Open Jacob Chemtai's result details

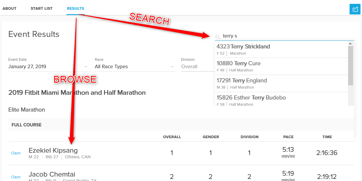[x=51, y=174]
